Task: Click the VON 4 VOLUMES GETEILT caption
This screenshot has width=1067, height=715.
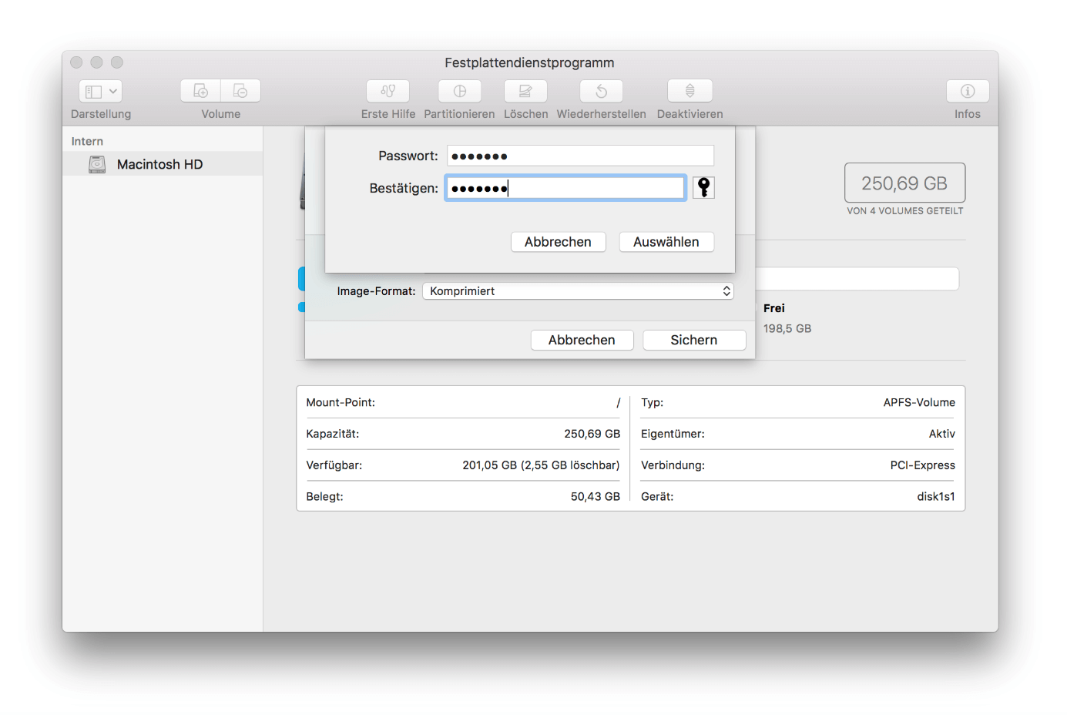Action: [904, 210]
